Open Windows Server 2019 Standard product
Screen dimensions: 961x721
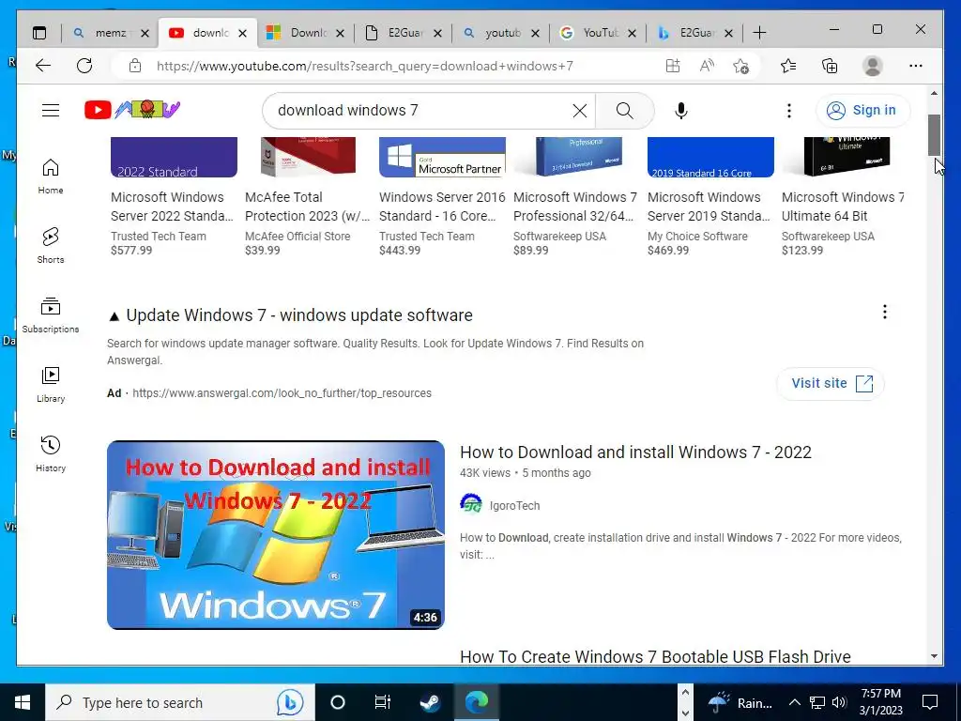[x=710, y=197]
